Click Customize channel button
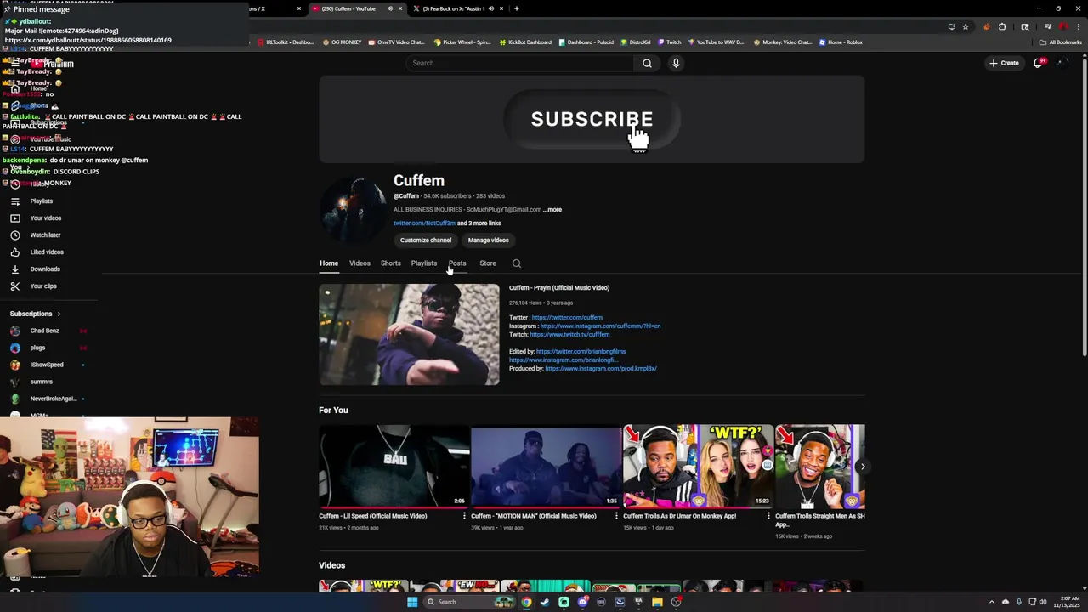This screenshot has height=612, width=1088. (x=426, y=240)
